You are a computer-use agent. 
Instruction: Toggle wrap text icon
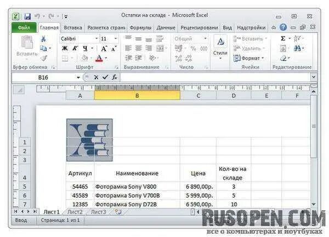point(160,38)
